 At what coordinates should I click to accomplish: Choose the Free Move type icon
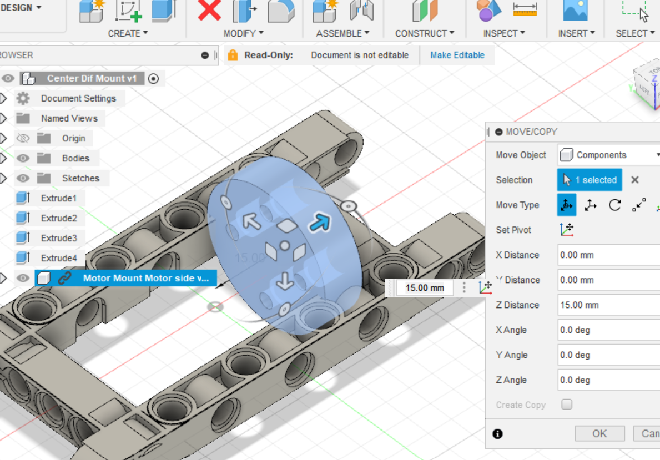pyautogui.click(x=567, y=205)
